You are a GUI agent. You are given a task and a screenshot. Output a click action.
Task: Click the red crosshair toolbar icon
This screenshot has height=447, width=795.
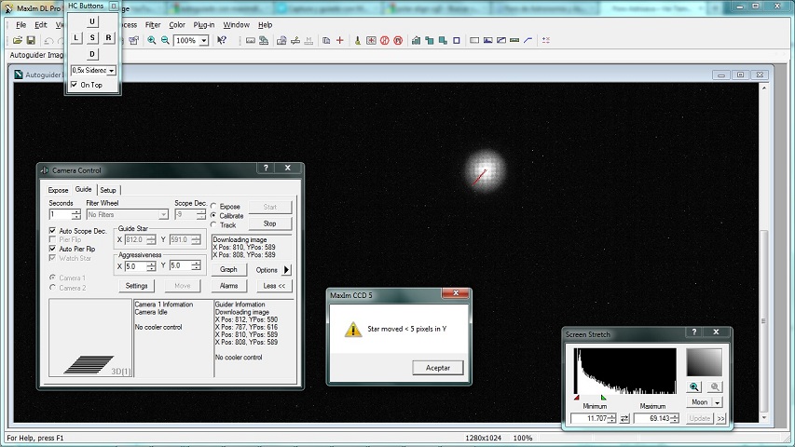(x=340, y=41)
